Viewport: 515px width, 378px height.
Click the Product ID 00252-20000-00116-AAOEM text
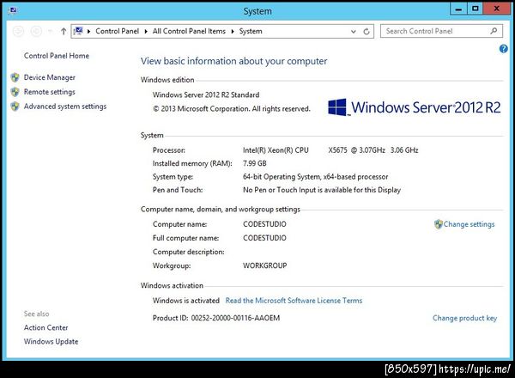tap(216, 318)
